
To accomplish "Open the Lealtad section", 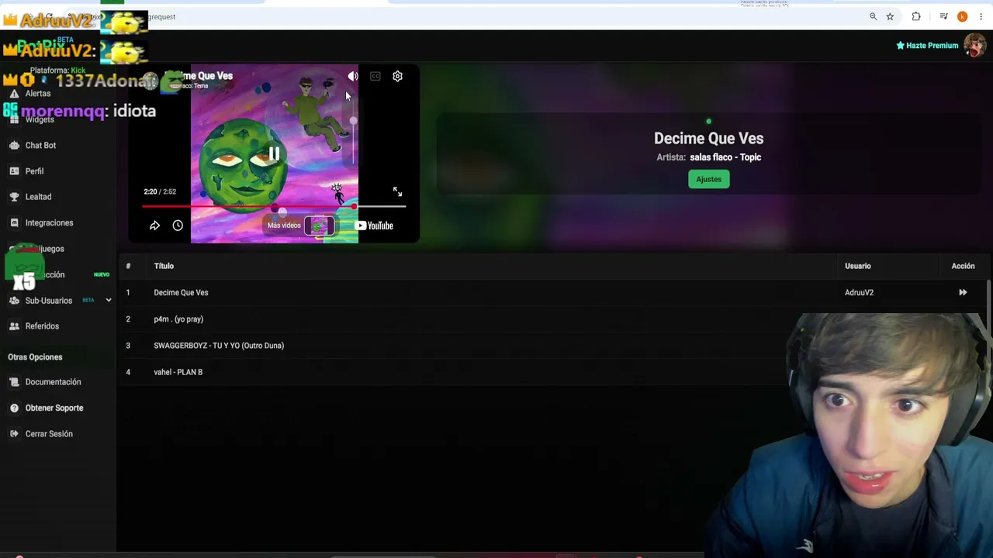I will [x=38, y=197].
